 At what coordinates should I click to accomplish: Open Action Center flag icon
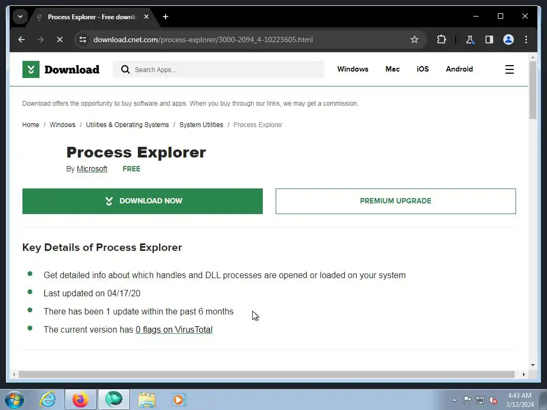pyautogui.click(x=467, y=400)
